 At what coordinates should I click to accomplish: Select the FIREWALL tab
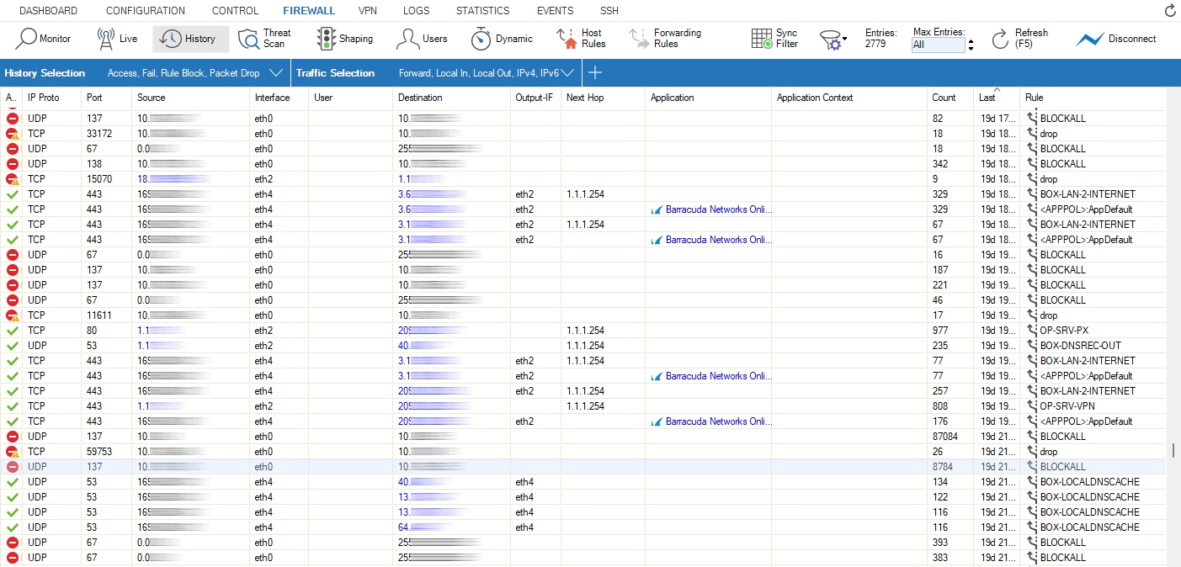309,11
